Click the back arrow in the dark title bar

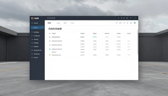[x=119, y=18]
